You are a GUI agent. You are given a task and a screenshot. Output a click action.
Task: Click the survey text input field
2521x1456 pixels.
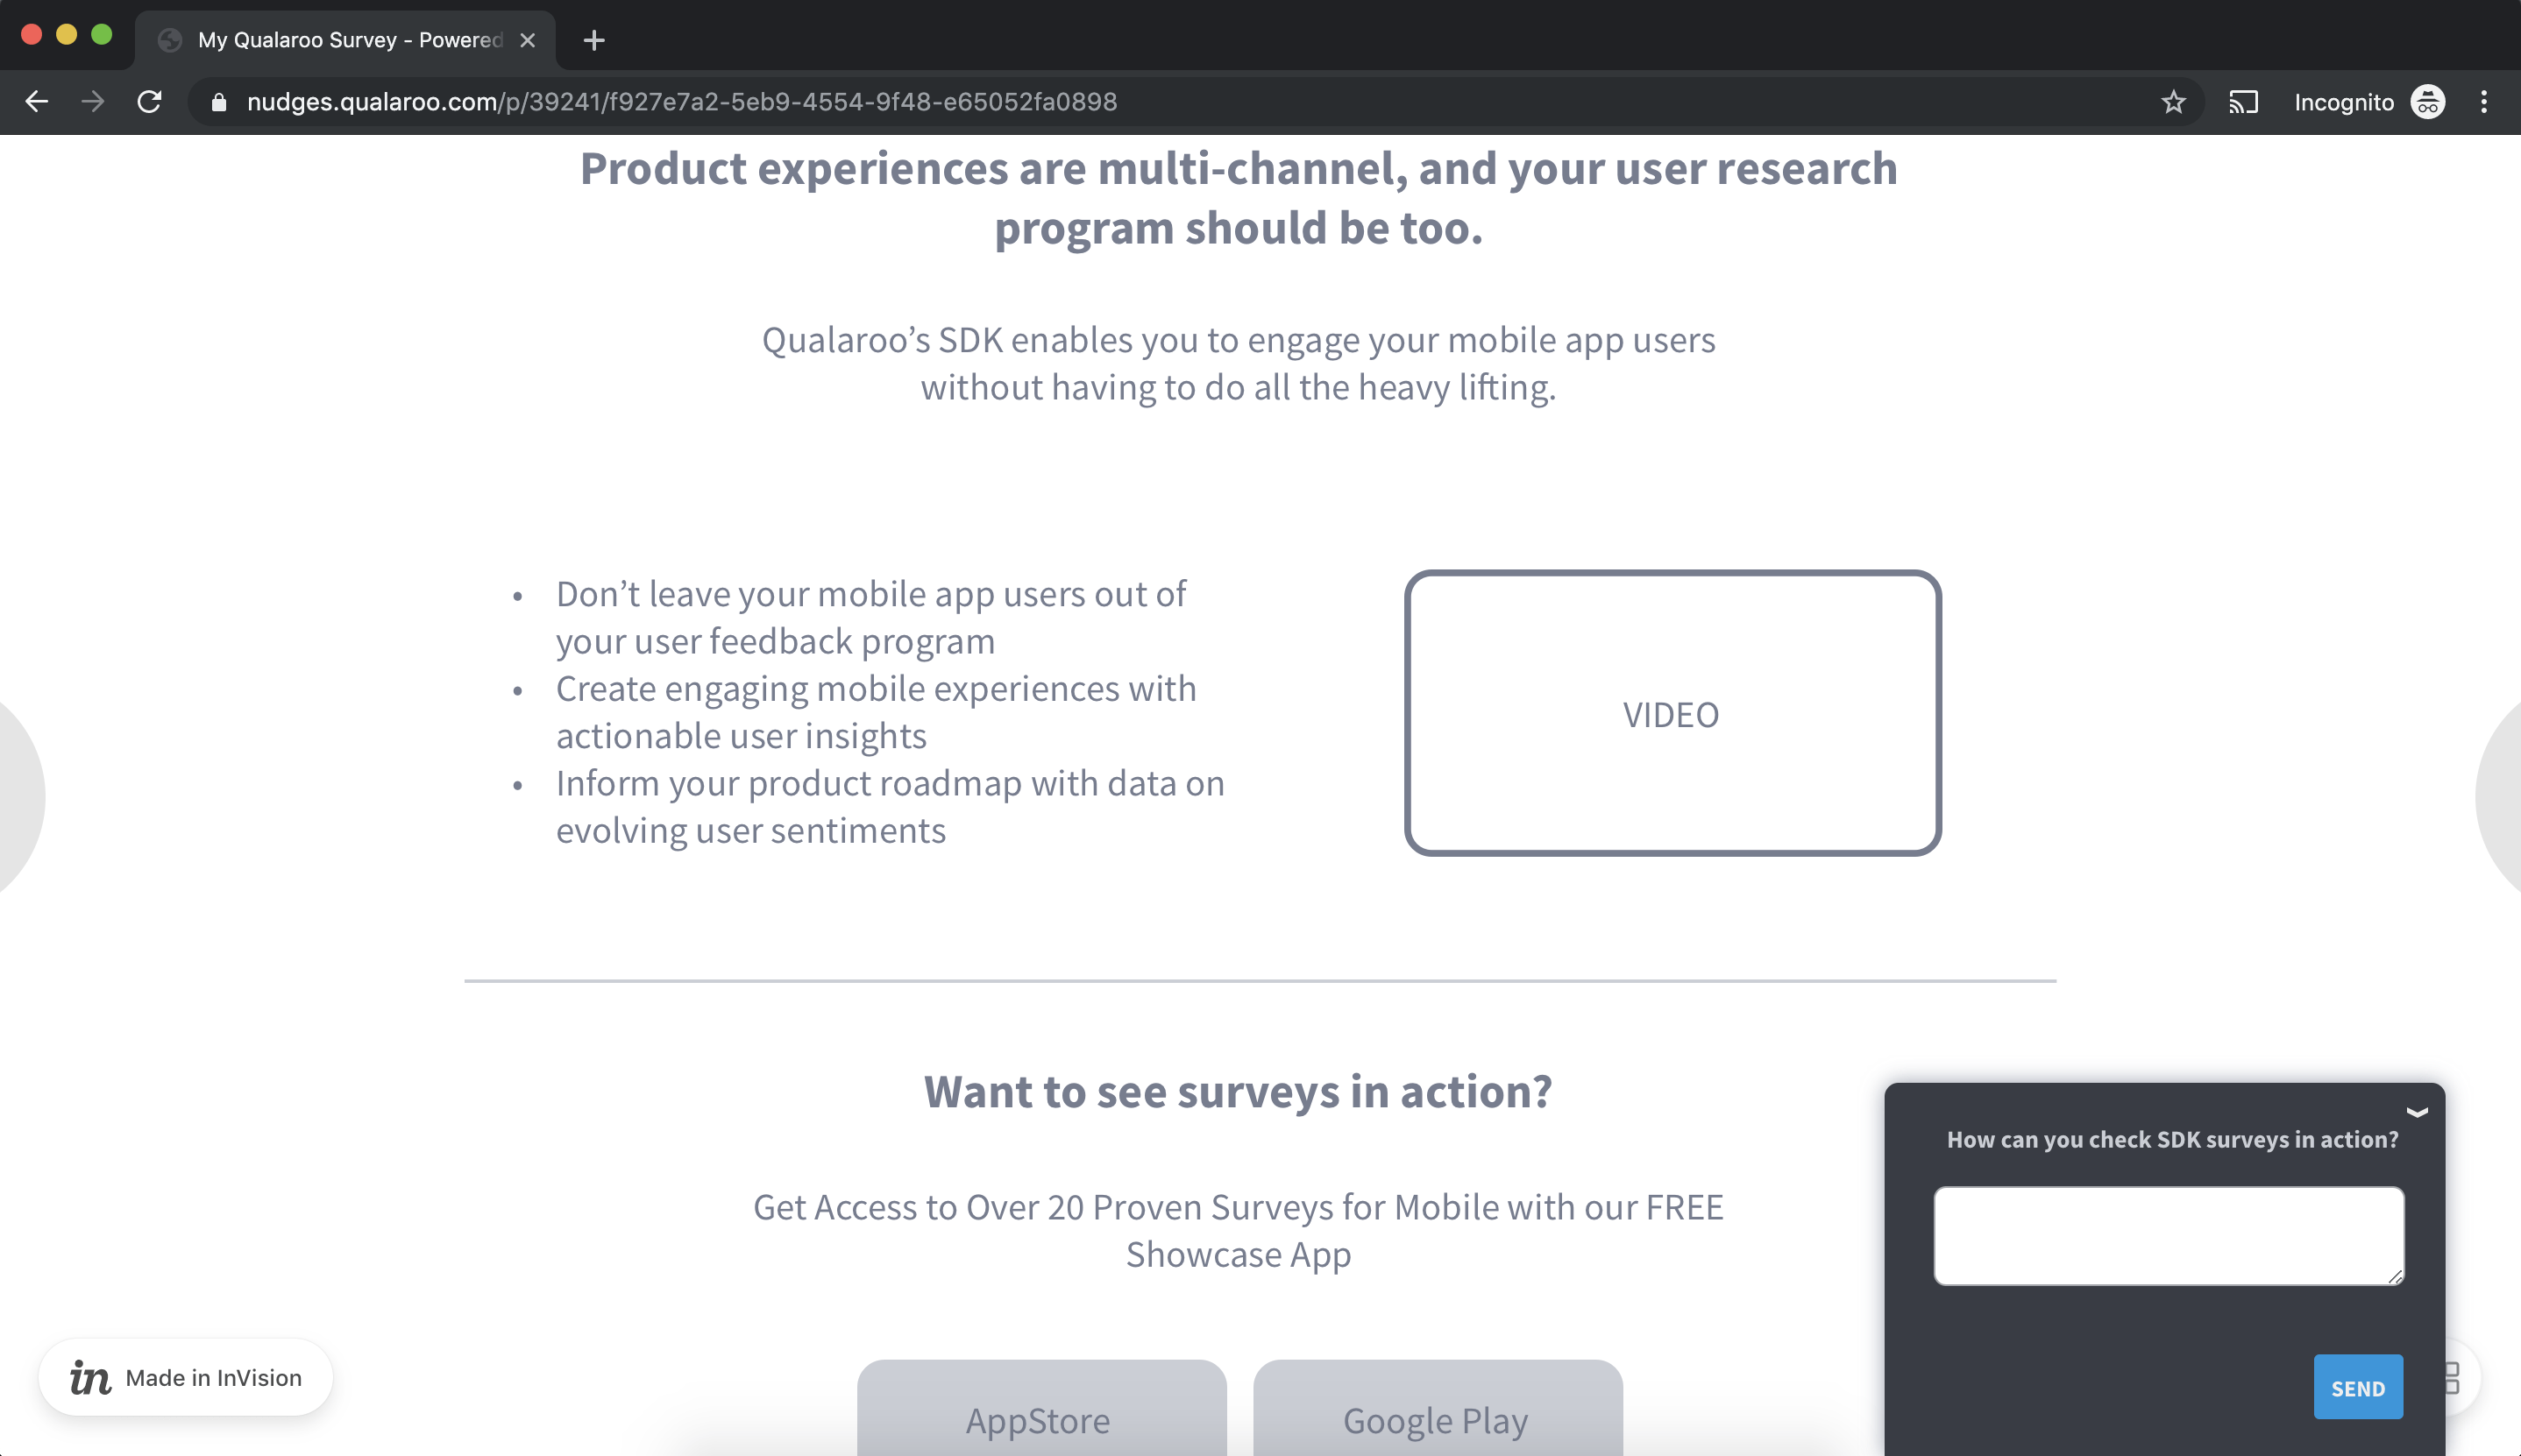coord(2170,1234)
